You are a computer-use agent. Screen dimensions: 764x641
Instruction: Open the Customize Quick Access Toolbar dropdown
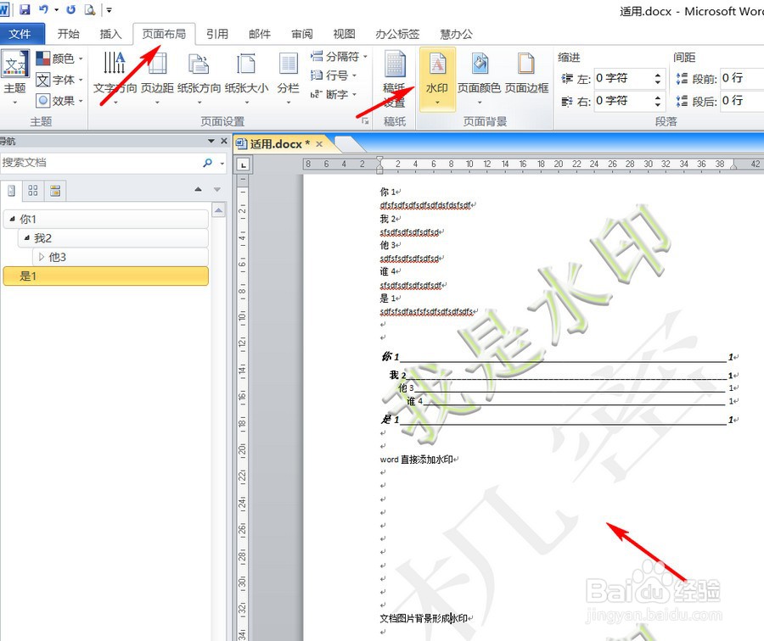110,9
